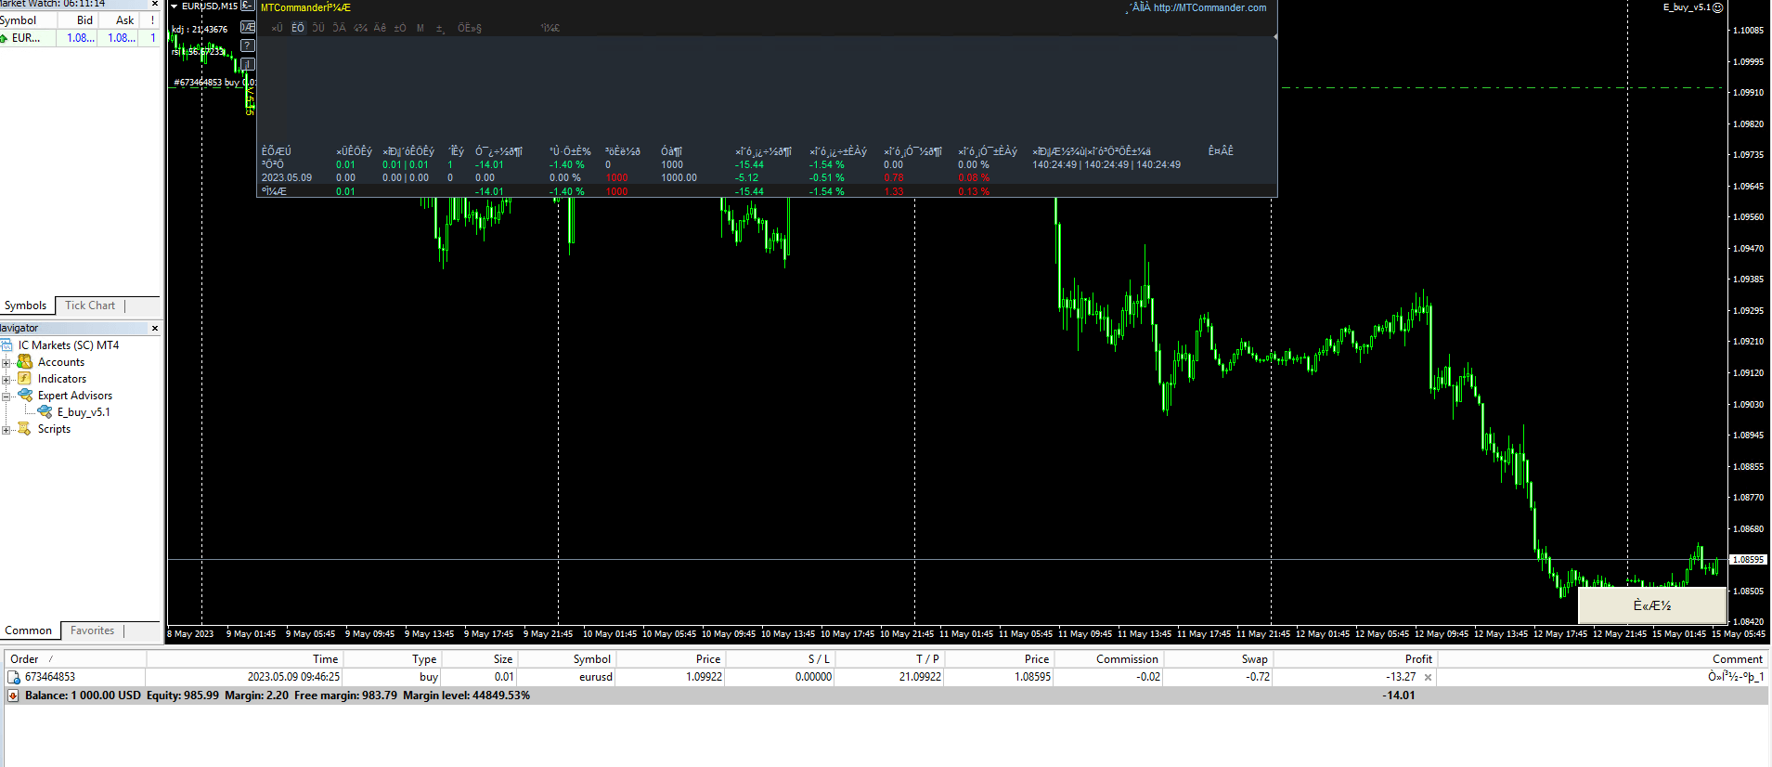Click the current price label 1.08595 on scale
This screenshot has height=767, width=1772.
(1748, 560)
